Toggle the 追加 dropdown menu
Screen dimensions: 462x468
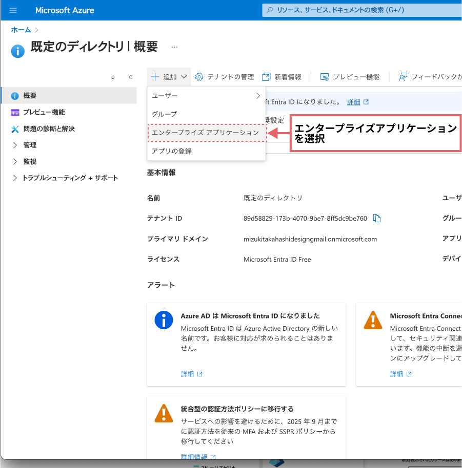(x=169, y=77)
